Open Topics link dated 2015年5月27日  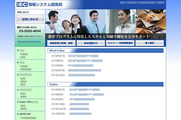pyautogui.click(x=84, y=90)
